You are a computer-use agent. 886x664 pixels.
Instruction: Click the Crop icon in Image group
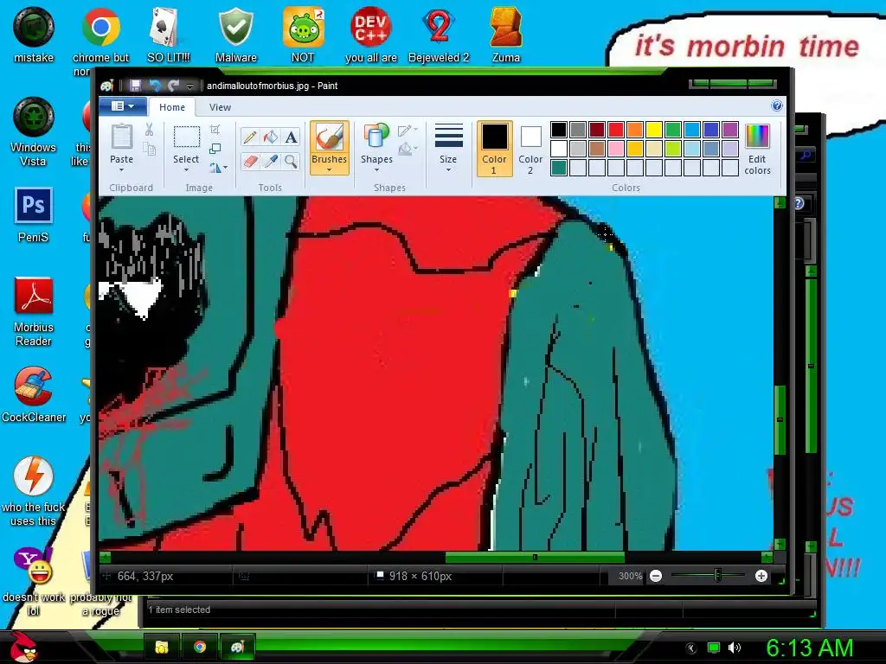pyautogui.click(x=215, y=130)
